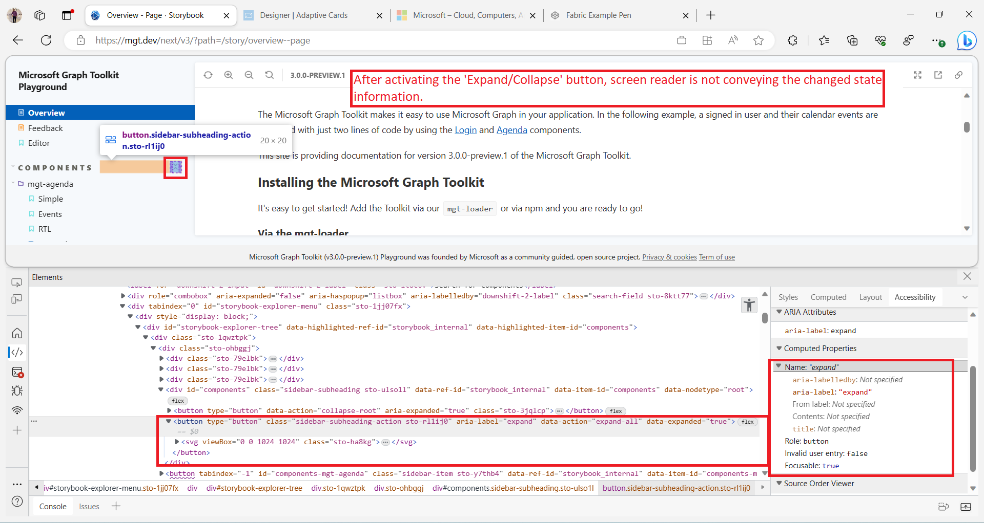The width and height of the screenshot is (984, 523).
Task: Switch to the Issues tab in the drawer
Action: tap(89, 506)
